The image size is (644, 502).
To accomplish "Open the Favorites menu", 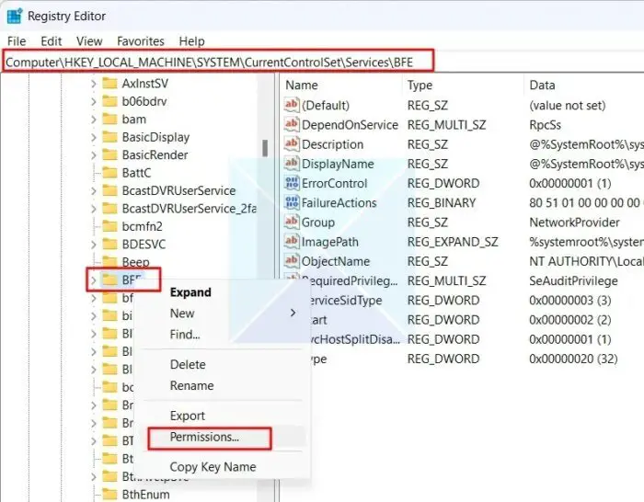I will pos(141,41).
